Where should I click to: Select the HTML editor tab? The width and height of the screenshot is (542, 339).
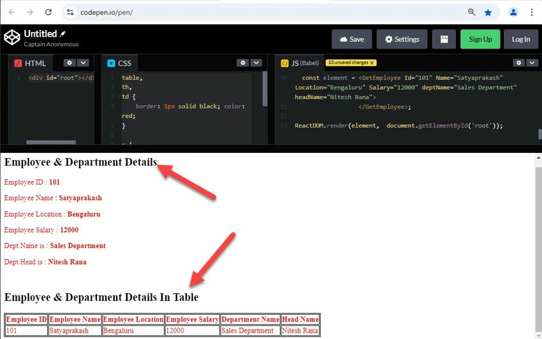[x=30, y=63]
